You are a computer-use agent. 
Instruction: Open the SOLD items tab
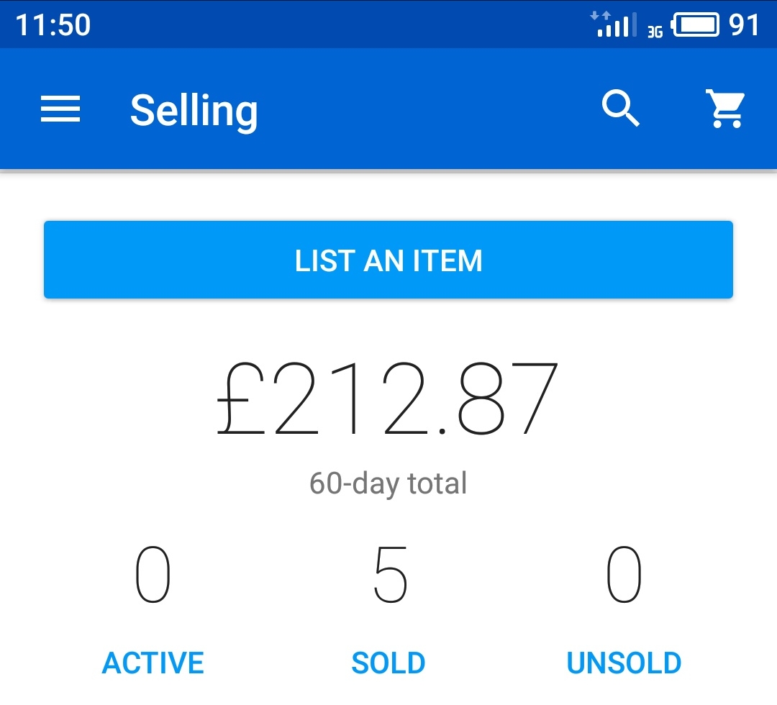388,663
